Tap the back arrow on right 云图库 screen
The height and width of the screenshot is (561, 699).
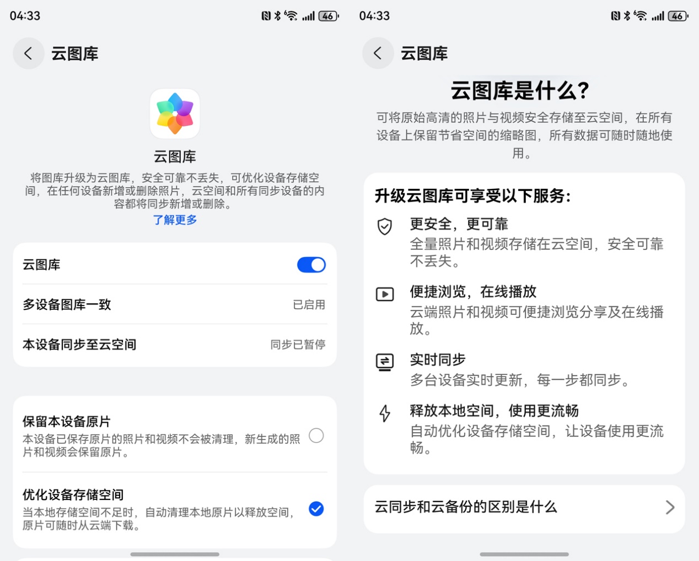[378, 53]
